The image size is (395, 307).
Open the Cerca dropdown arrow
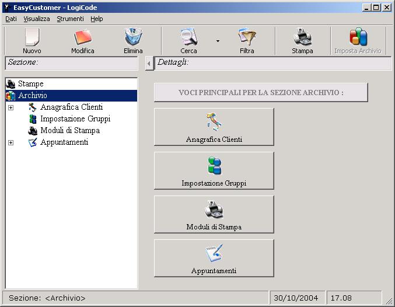click(218, 41)
